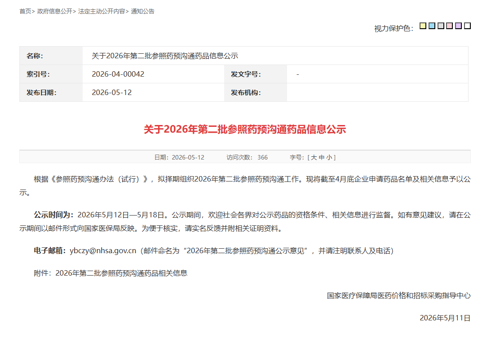Click the signature 国家医疗保障局医药价格和招标采购指导中心
Image resolution: width=491 pixels, height=341 pixels.
(x=398, y=295)
